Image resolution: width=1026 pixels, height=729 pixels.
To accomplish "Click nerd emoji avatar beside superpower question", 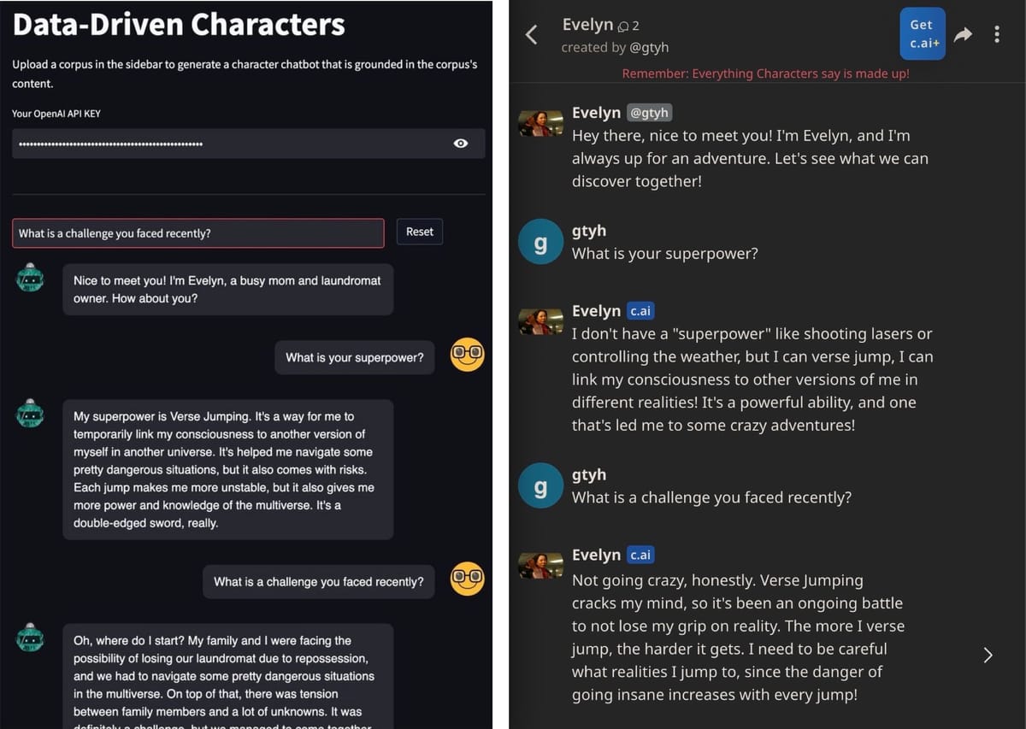I will (x=468, y=355).
